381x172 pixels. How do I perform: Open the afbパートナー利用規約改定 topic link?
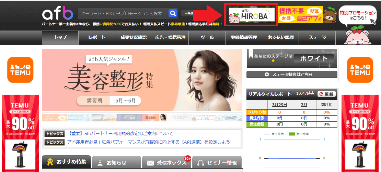point(120,134)
